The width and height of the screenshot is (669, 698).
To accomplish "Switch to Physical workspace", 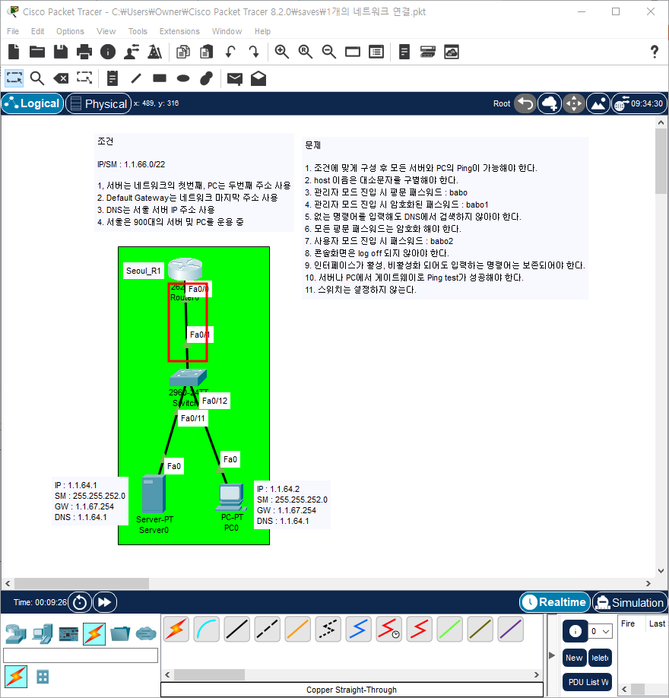I will coord(98,103).
